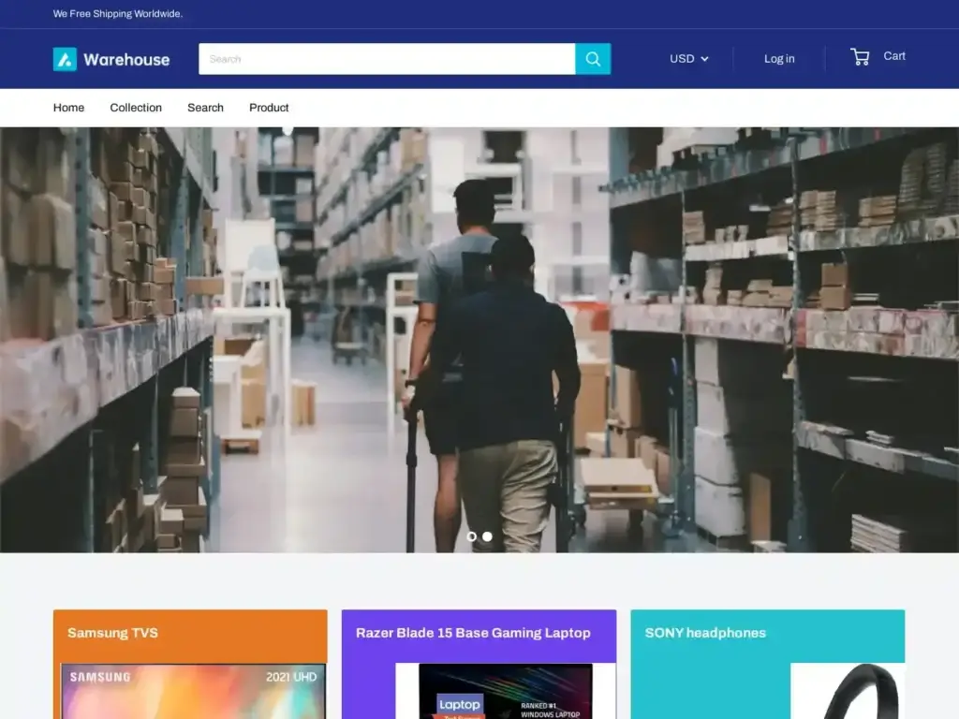Click the free shipping announcement banner
Screen dimensions: 959x719
(x=119, y=14)
